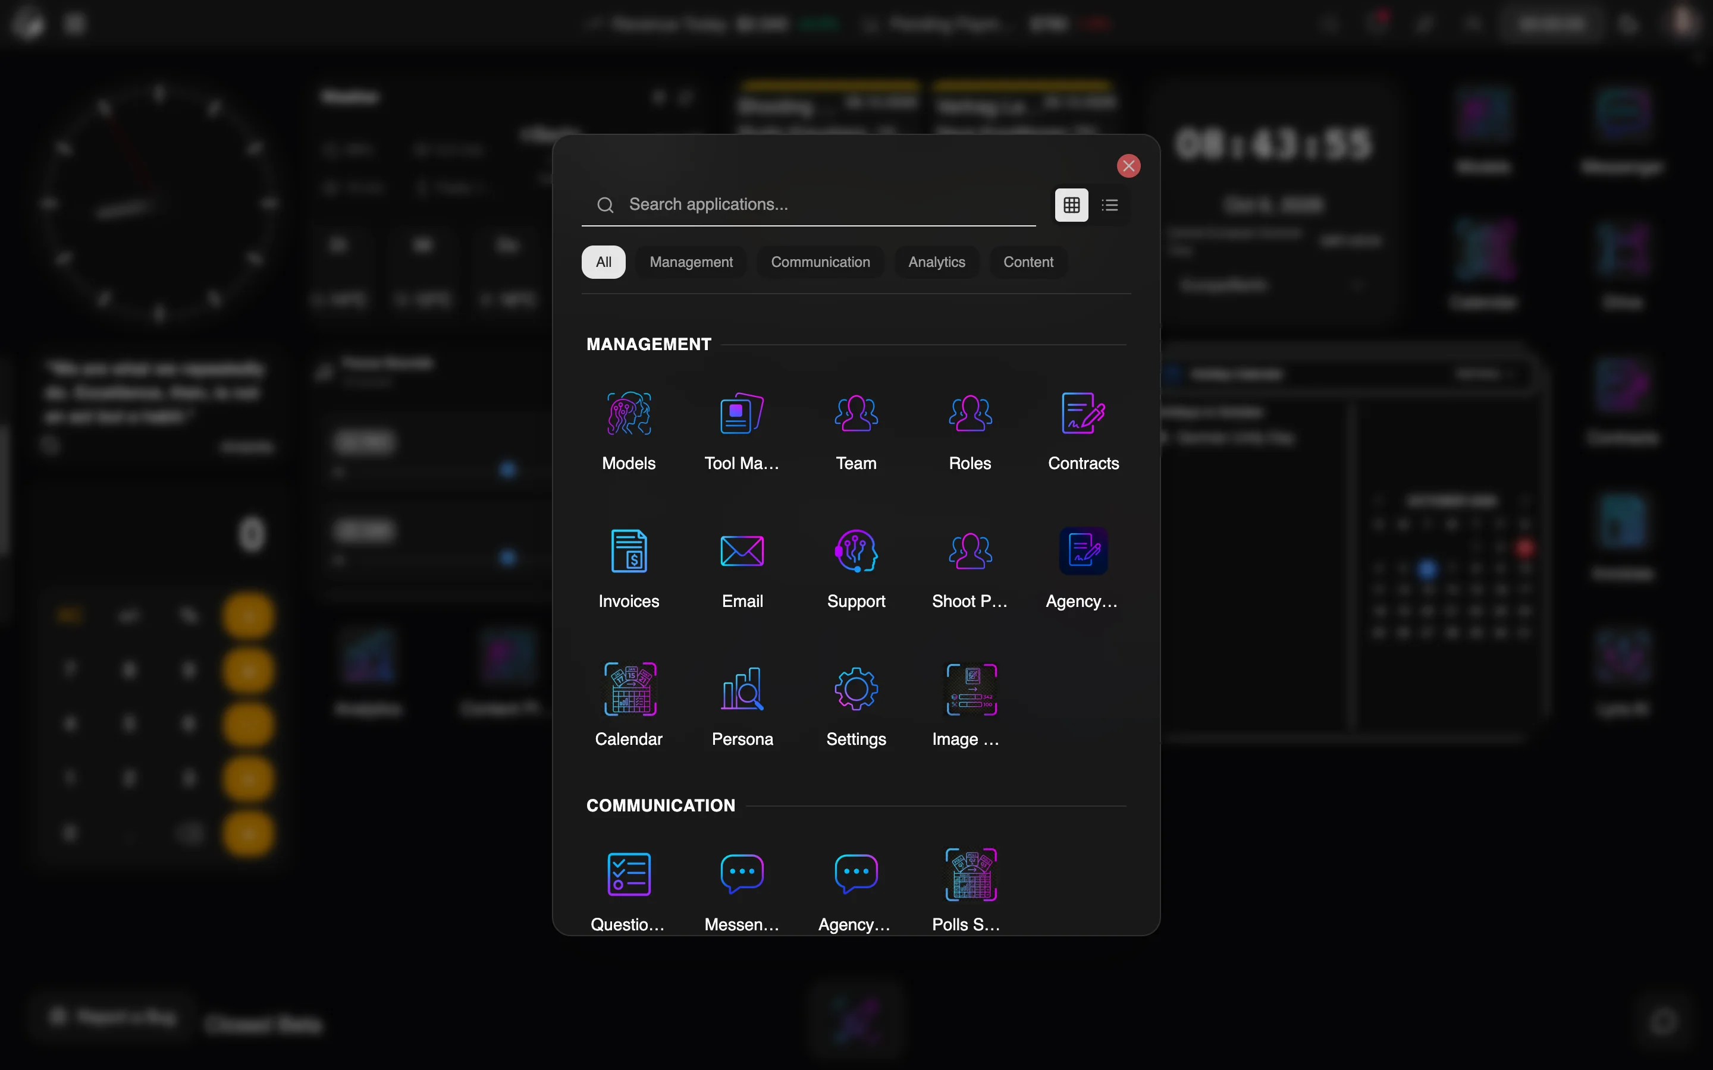Close the applications launcher dialog
This screenshot has height=1070, width=1713.
pyautogui.click(x=1128, y=166)
